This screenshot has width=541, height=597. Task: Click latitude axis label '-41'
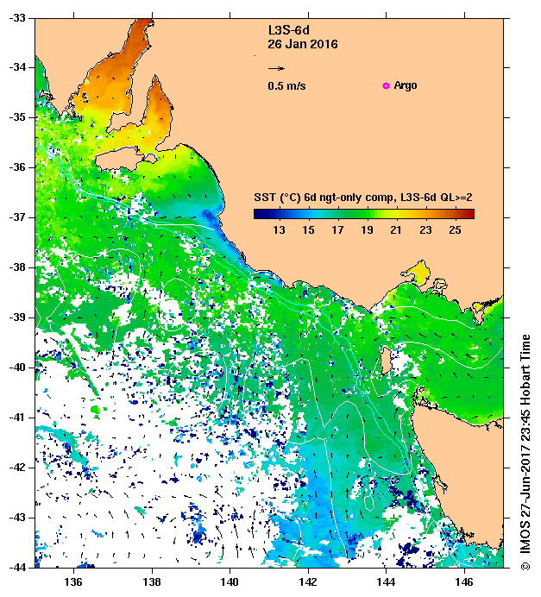click(17, 418)
